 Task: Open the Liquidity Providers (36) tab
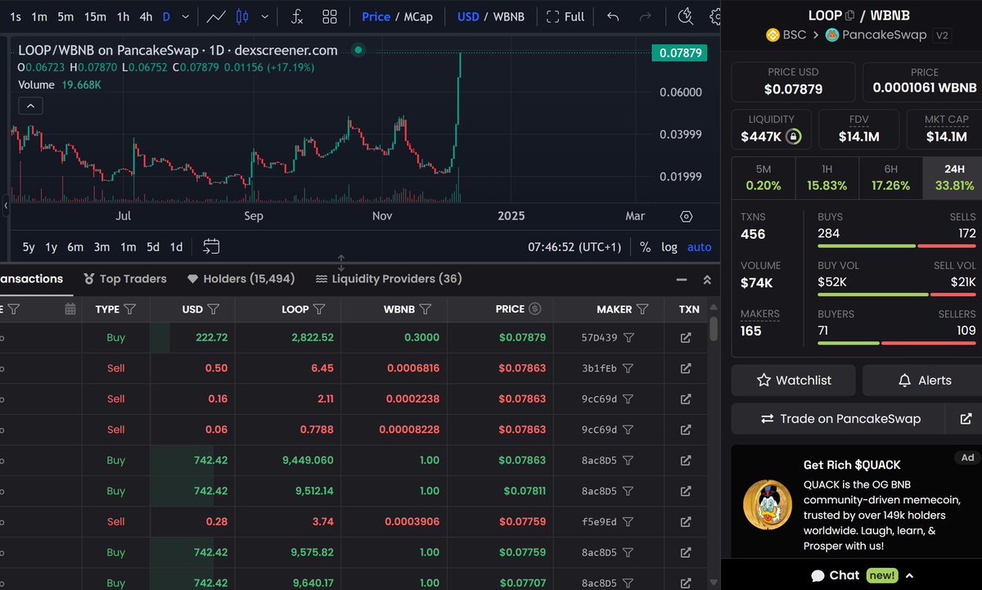(389, 279)
